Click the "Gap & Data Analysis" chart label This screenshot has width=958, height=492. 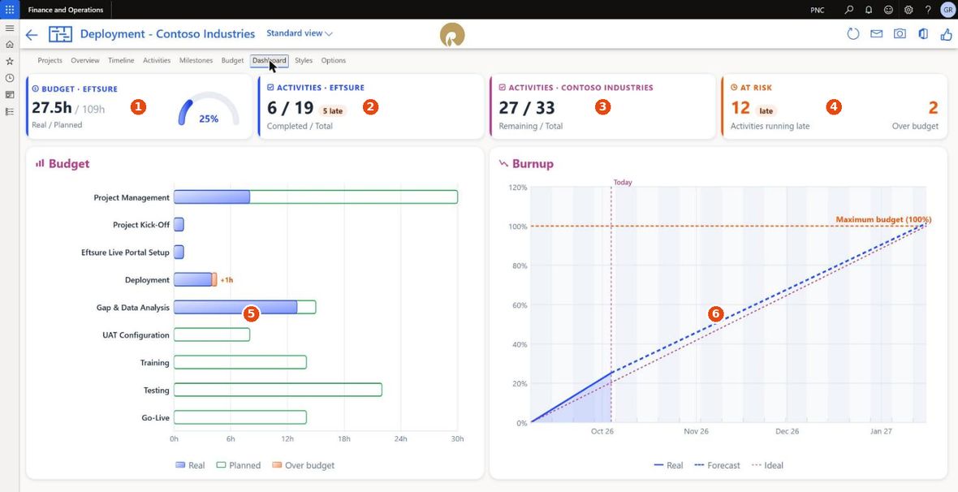(x=132, y=308)
